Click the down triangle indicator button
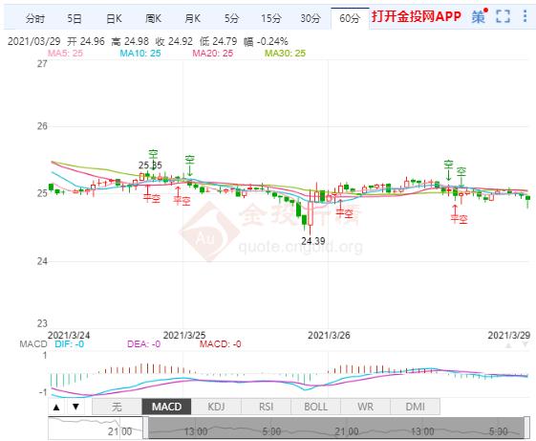536x441 pixels. tap(75, 408)
